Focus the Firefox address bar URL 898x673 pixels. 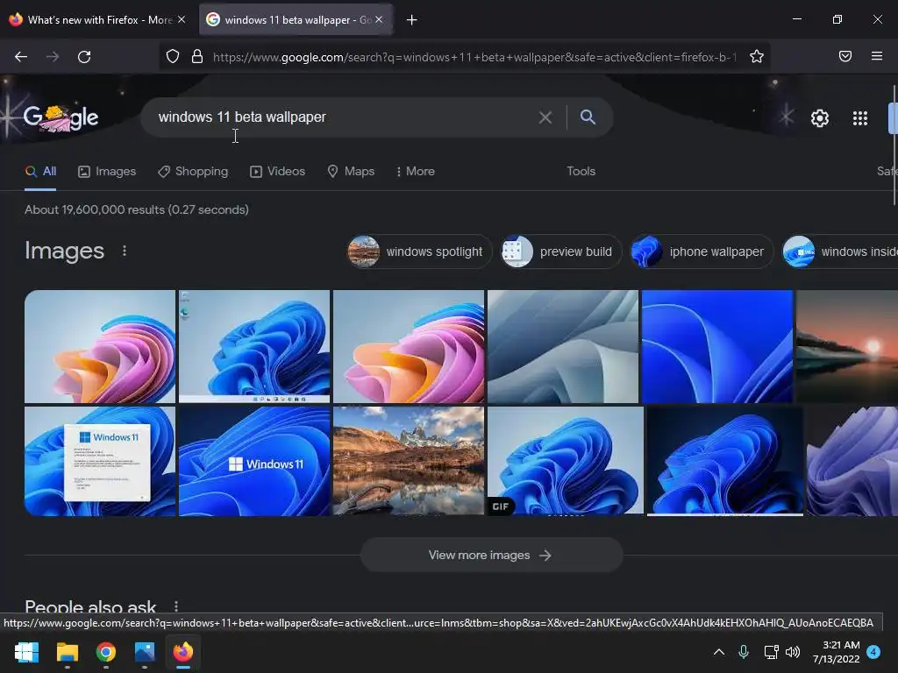click(x=474, y=57)
